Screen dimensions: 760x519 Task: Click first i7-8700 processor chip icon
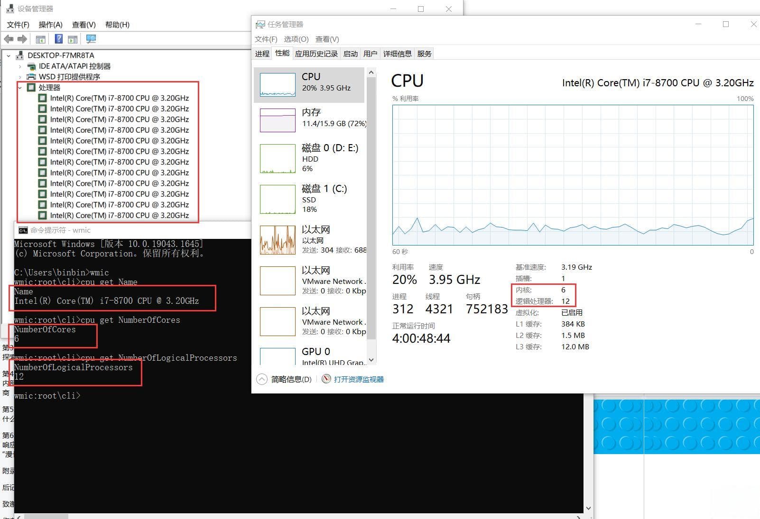(42, 98)
